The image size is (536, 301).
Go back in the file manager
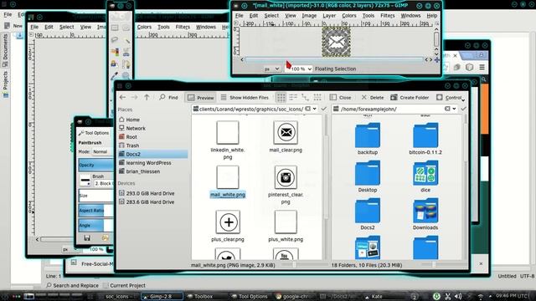tap(122, 98)
